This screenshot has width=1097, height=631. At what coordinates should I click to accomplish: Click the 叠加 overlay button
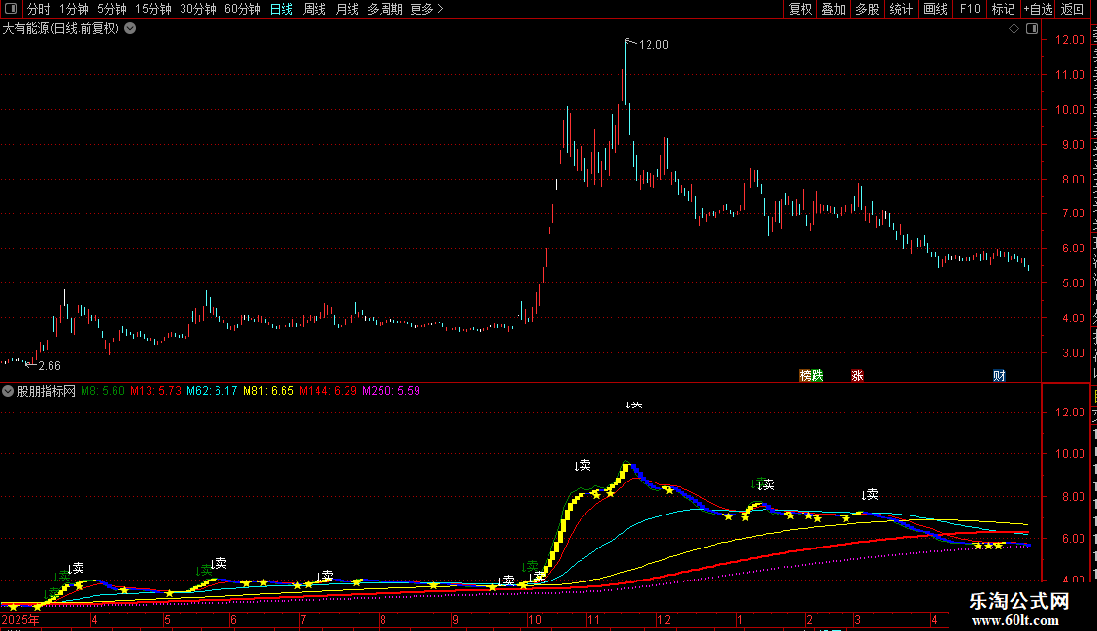[x=833, y=9]
